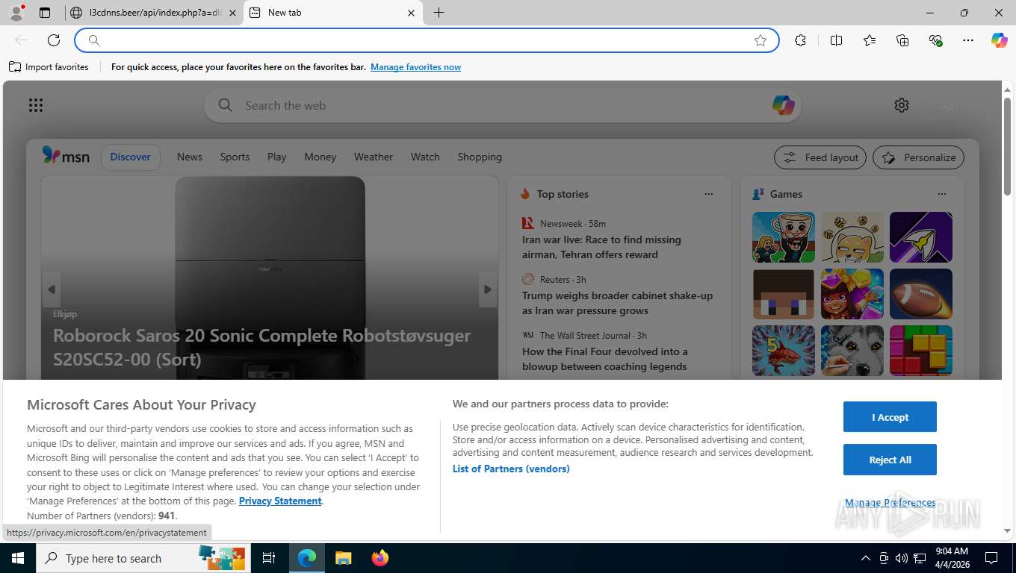Open Task View on the taskbar
1016x573 pixels.
tap(269, 558)
